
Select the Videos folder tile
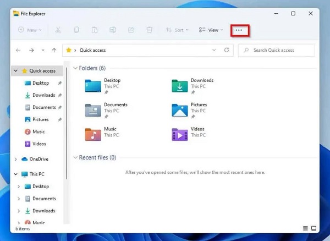(x=188, y=134)
